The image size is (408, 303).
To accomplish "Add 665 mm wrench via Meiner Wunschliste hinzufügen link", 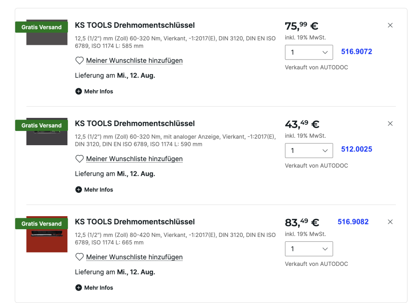I will [134, 257].
